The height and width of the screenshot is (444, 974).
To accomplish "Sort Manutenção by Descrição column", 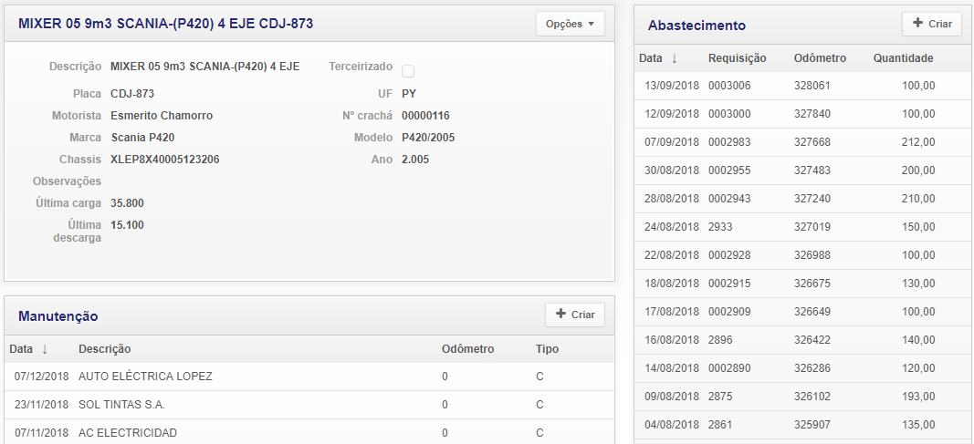I will [x=104, y=349].
